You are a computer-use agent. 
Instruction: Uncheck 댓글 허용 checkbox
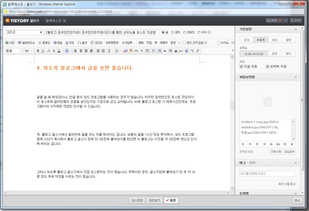[x=241, y=67]
